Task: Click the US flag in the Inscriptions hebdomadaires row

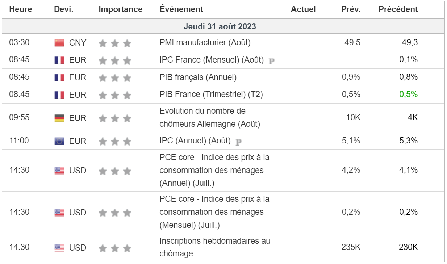Action: pyautogui.click(x=59, y=248)
